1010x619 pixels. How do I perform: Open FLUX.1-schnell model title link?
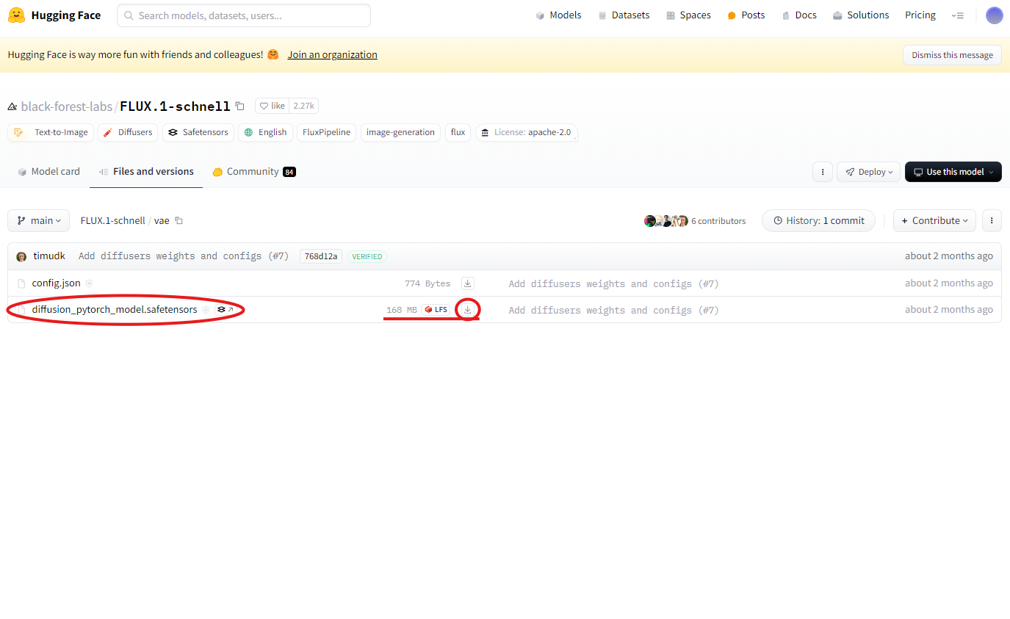coord(176,106)
